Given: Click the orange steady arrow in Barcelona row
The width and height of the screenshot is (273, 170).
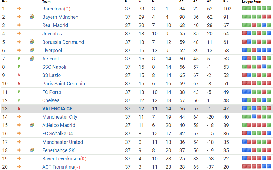Looking at the screenshot, I should (x=19, y=9).
